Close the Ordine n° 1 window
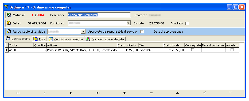The height and width of the screenshot is (101, 249). pyautogui.click(x=242, y=7)
